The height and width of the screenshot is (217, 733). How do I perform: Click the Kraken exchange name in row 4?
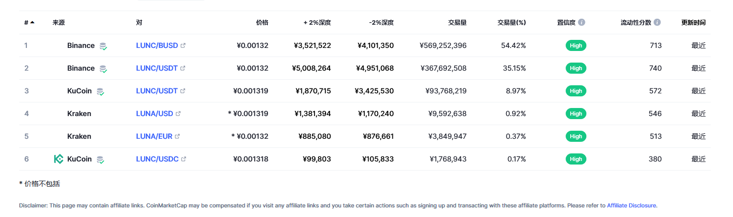coord(79,114)
